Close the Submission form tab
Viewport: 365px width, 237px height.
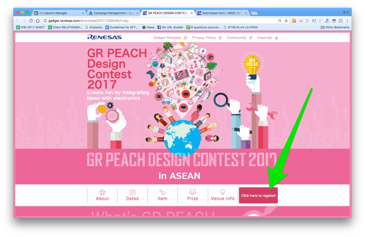tap(246, 13)
